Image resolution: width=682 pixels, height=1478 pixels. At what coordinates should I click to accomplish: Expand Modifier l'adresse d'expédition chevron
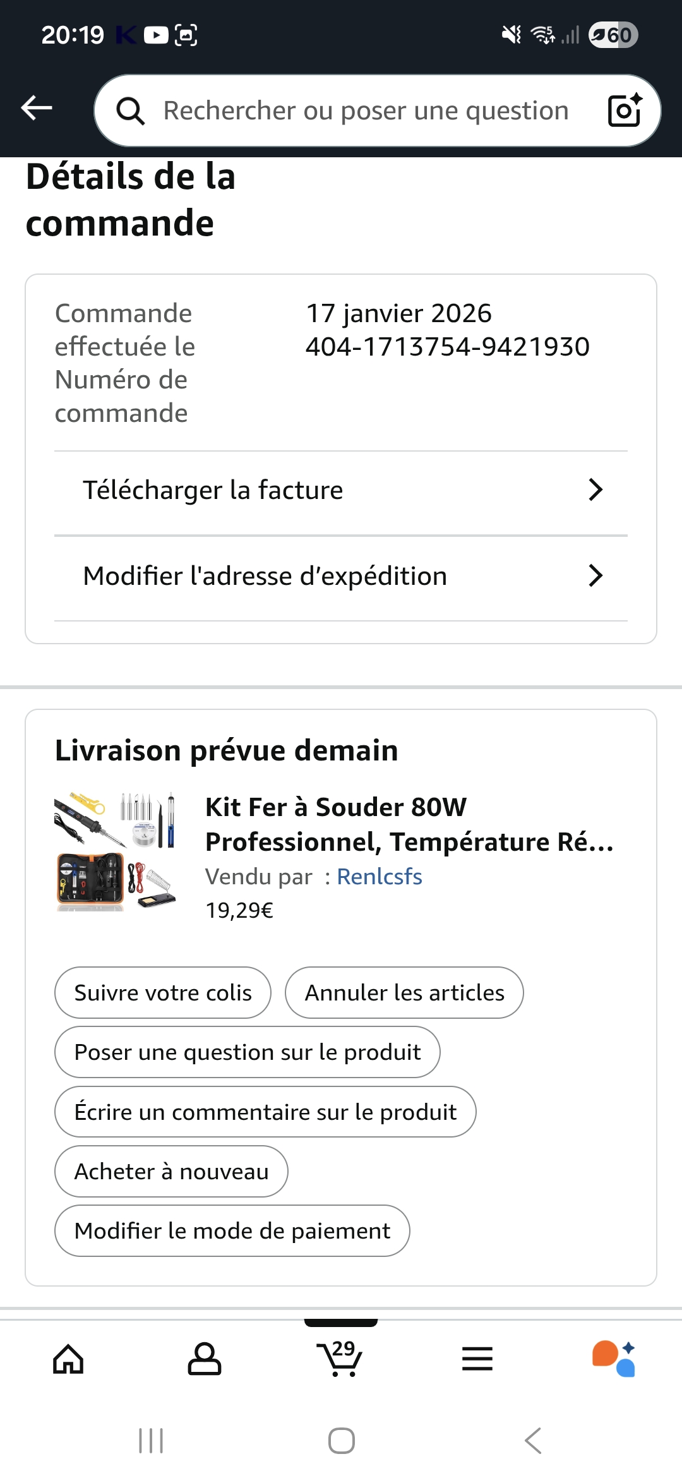[x=595, y=576]
